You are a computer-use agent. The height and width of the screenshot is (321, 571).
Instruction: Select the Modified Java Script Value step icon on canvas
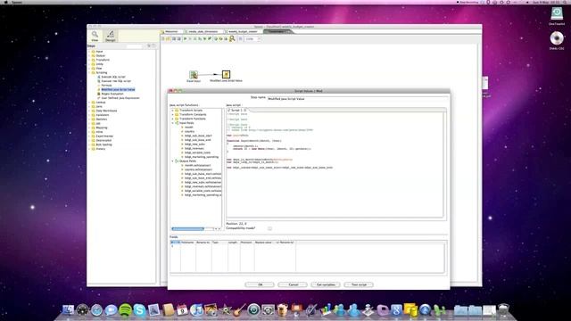click(x=226, y=74)
